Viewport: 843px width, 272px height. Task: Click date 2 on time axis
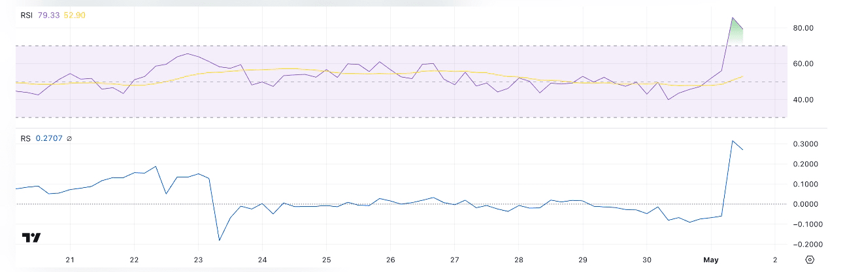(x=774, y=260)
